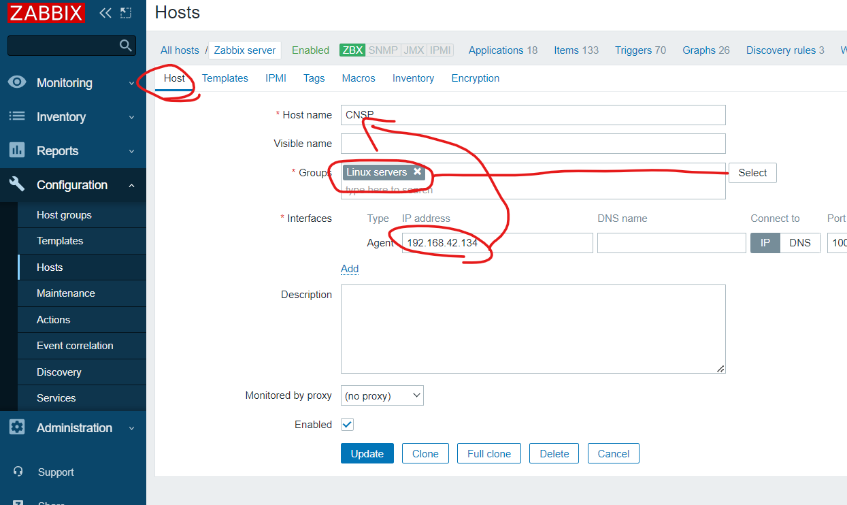Click the JMX availability indicator
This screenshot has width=847, height=505.
(414, 50)
